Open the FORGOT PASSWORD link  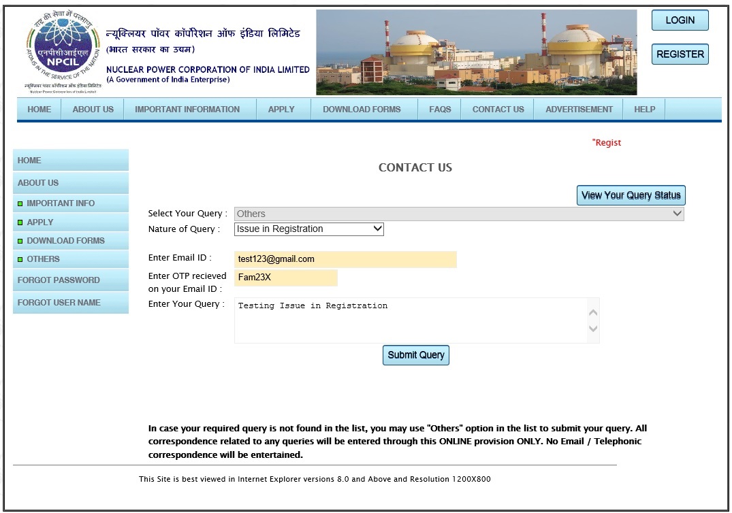tap(71, 280)
